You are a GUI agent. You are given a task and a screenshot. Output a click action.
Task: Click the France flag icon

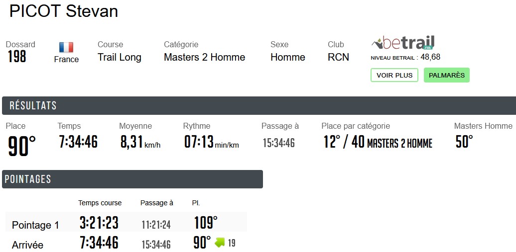(66, 48)
